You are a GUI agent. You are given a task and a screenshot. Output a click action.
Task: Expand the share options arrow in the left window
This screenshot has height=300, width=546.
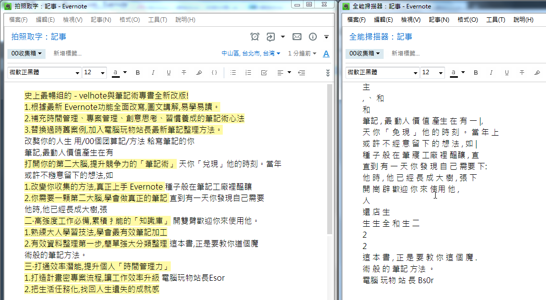click(x=283, y=37)
